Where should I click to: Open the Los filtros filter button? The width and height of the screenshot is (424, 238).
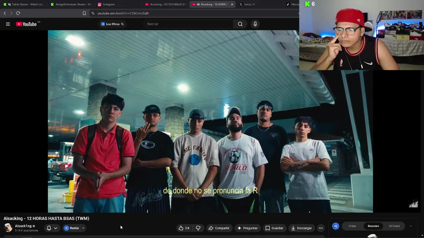pyautogui.click(x=112, y=24)
